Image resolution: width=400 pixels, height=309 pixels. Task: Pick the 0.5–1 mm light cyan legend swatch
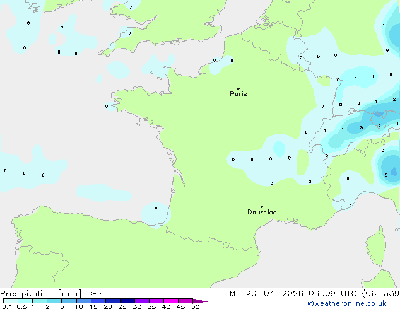(x=25, y=301)
